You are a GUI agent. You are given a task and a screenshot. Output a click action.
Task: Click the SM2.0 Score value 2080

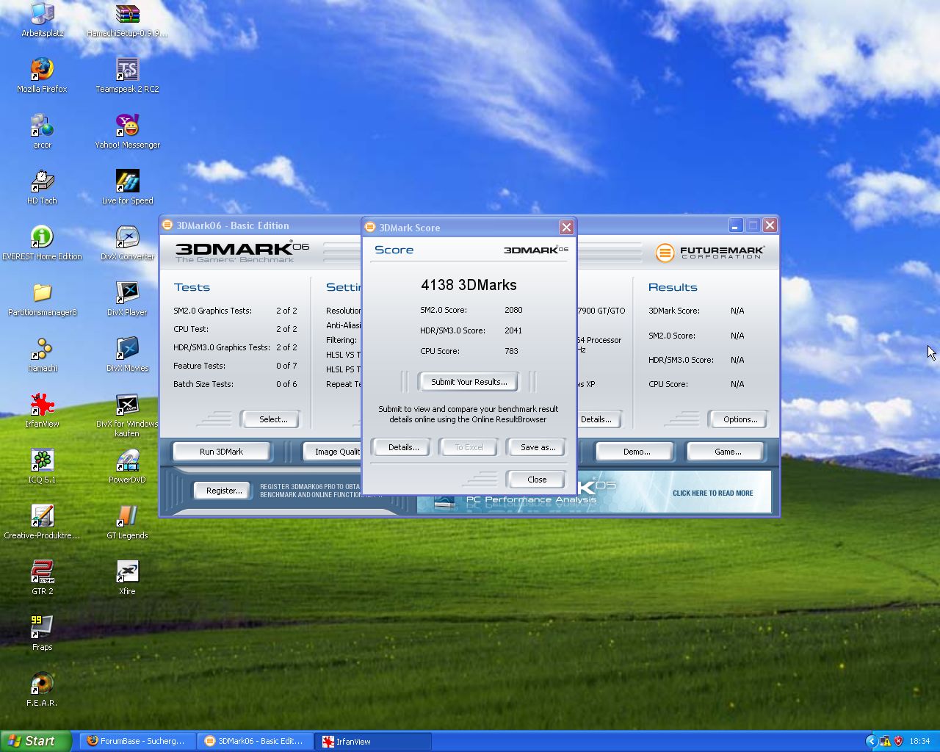pyautogui.click(x=513, y=310)
